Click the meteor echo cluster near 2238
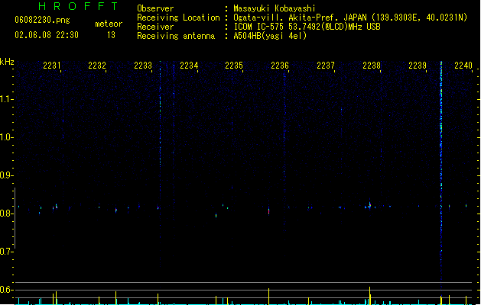The height and width of the screenshot is (305, 481). click(369, 205)
